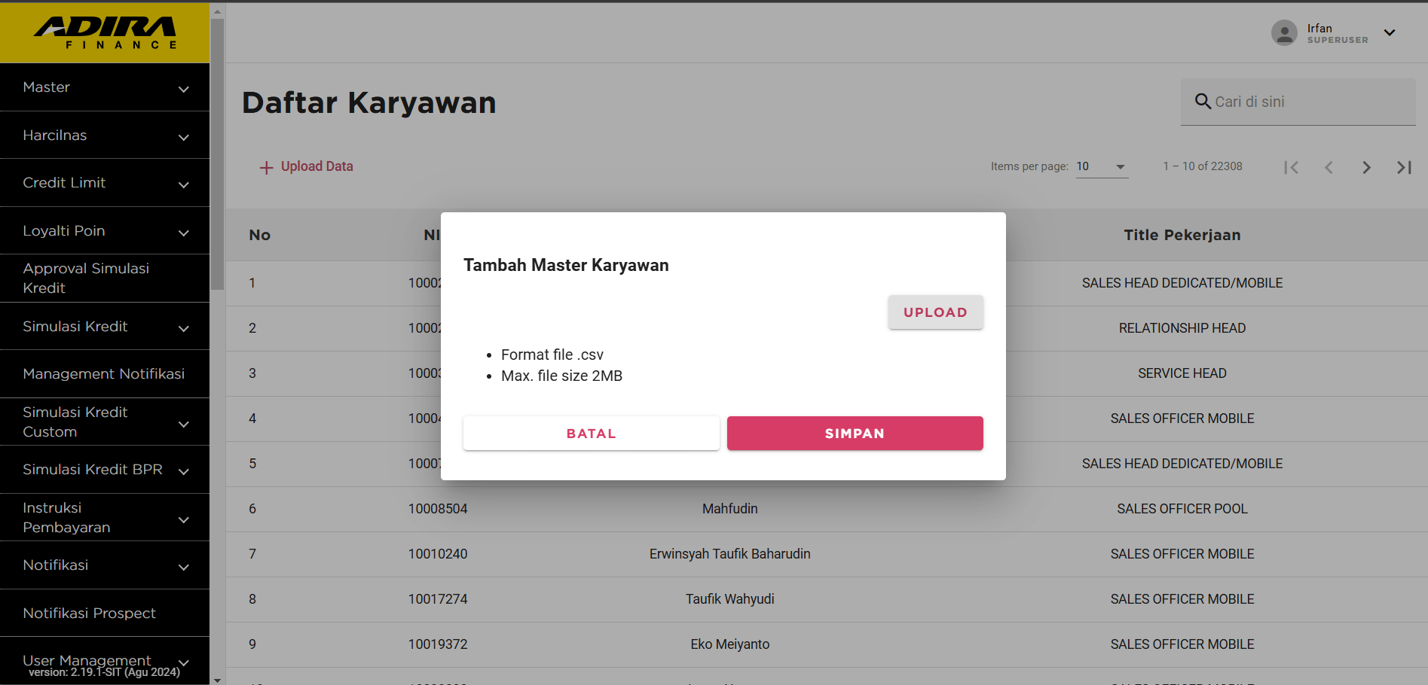Focus the 'Cari di sini' search field
The image size is (1428, 685).
(x=1298, y=102)
